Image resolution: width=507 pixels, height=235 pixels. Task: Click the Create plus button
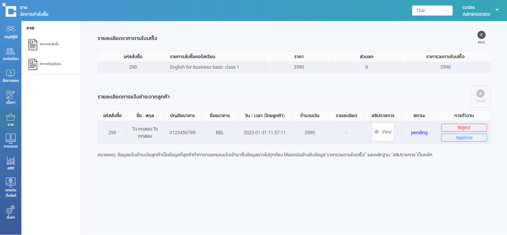click(480, 96)
